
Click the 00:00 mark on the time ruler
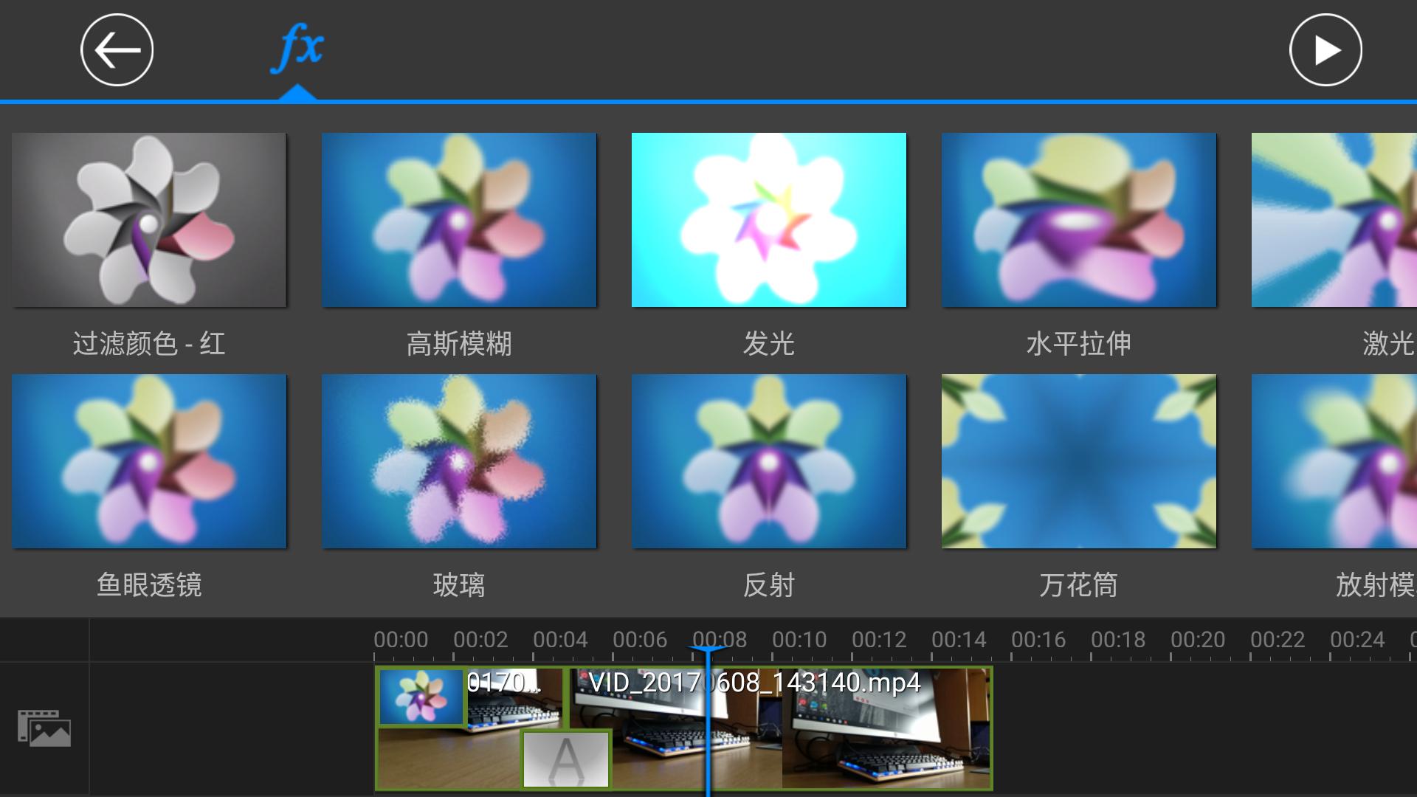tap(399, 639)
